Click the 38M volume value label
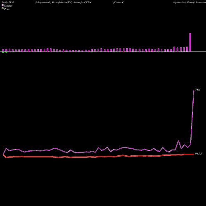This screenshot has height=206, width=206. click(198, 90)
